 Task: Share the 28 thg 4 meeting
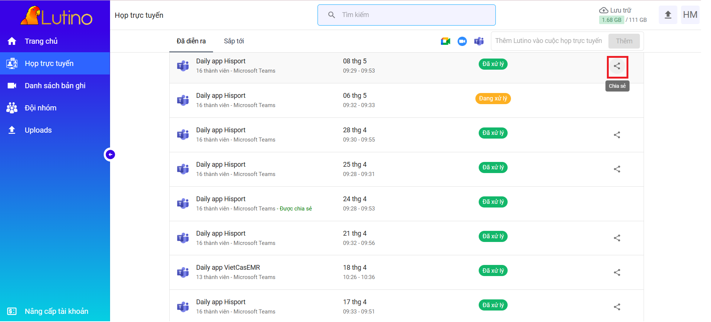click(617, 135)
